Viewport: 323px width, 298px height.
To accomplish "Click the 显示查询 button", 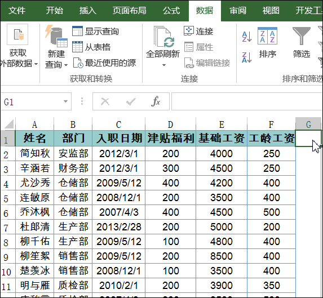I will click(x=95, y=32).
